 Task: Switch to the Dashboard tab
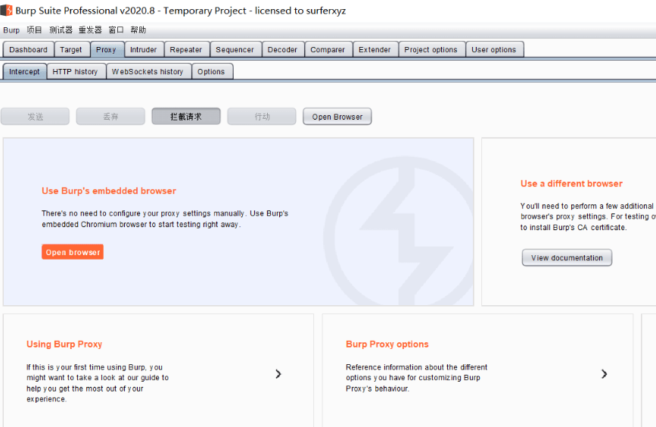(x=29, y=49)
